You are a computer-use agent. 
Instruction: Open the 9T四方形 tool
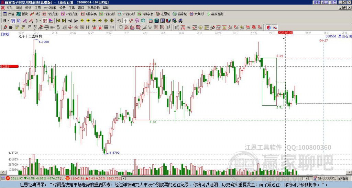coord(126,14)
